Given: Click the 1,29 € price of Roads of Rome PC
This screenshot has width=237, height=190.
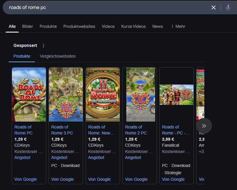Looking at the screenshot, I should pos(20,139).
